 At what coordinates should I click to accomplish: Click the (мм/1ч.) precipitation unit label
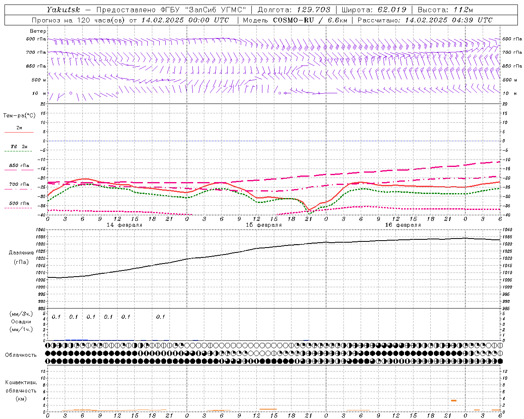(x=21, y=329)
